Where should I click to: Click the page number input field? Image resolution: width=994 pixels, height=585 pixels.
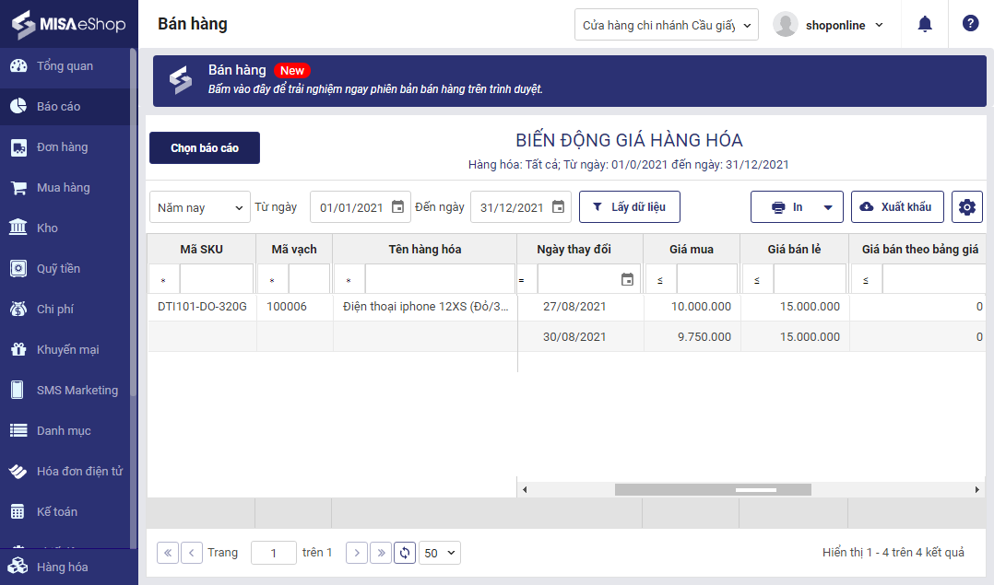tap(274, 553)
